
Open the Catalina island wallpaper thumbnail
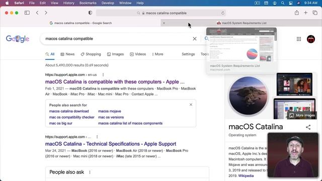pyautogui.click(x=249, y=96)
